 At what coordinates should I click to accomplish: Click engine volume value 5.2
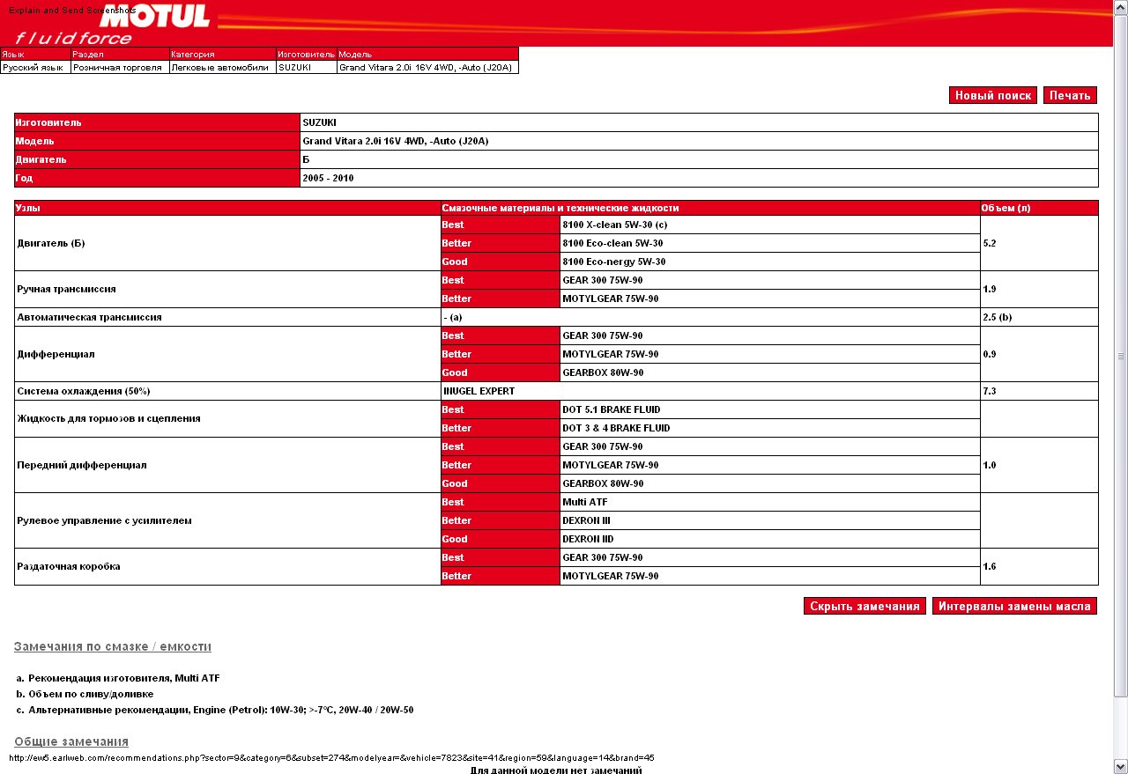[x=989, y=243]
